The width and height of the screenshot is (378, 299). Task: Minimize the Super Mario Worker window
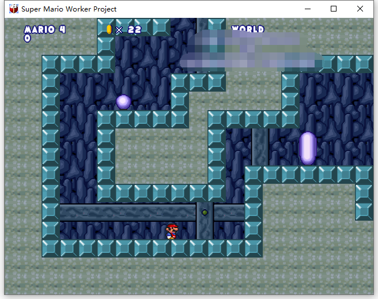coord(308,9)
